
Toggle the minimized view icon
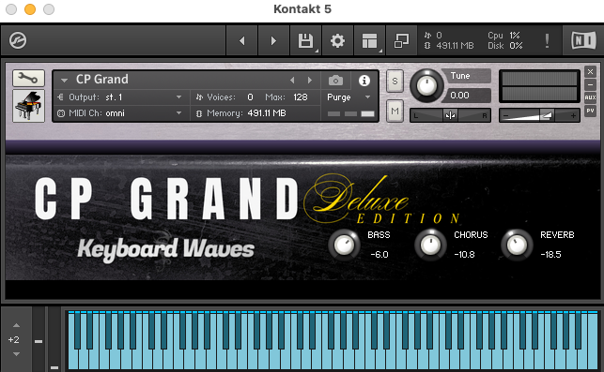(x=401, y=40)
